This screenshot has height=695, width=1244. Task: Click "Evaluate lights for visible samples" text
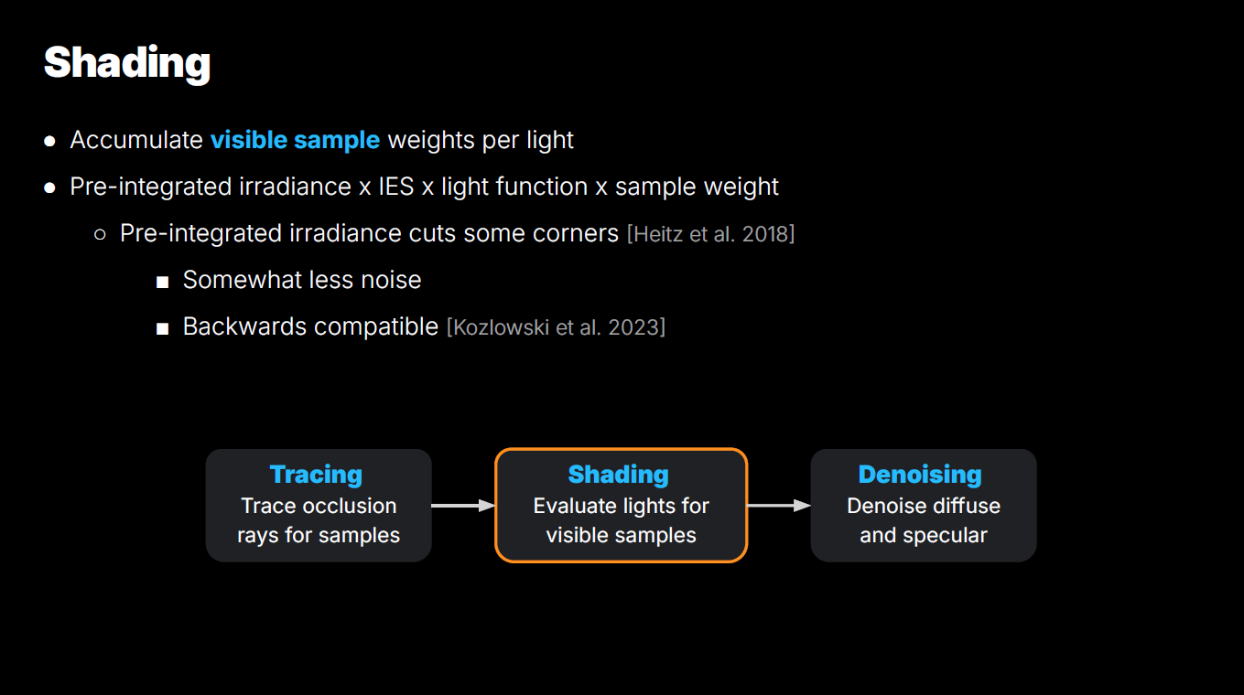(x=621, y=520)
